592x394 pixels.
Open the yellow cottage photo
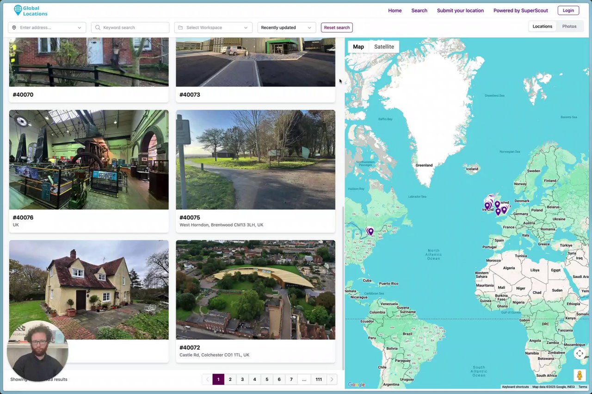89,290
